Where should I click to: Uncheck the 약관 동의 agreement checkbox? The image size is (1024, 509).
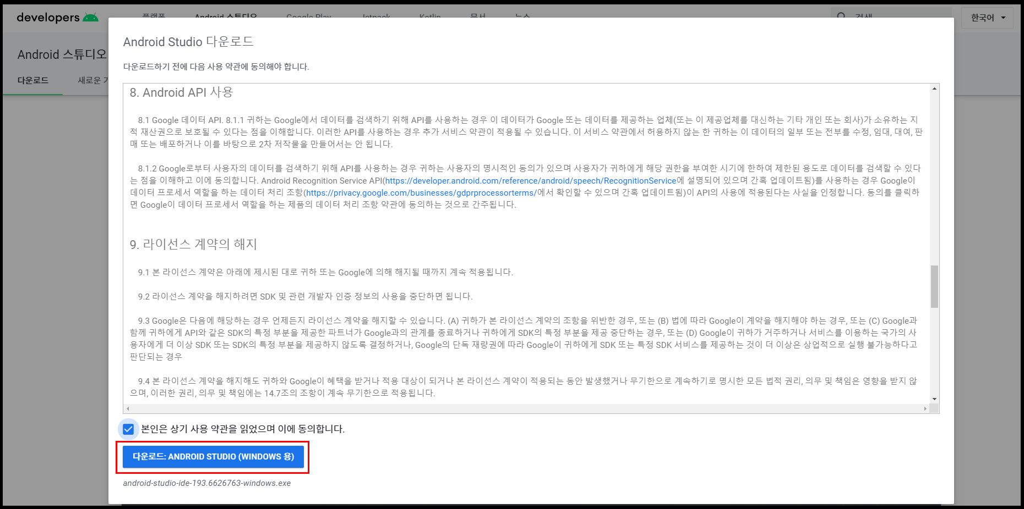128,429
